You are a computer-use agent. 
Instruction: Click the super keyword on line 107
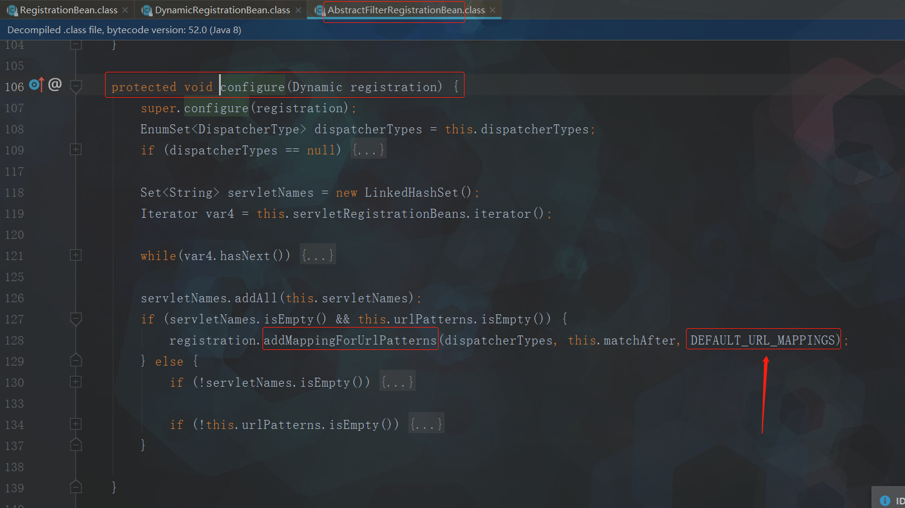(159, 108)
